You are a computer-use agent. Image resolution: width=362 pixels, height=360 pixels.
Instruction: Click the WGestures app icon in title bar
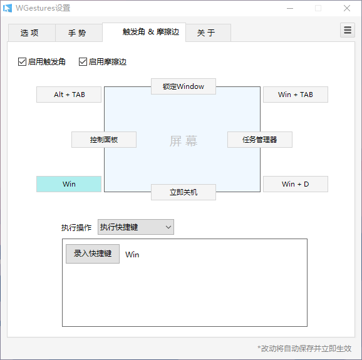(x=8, y=8)
